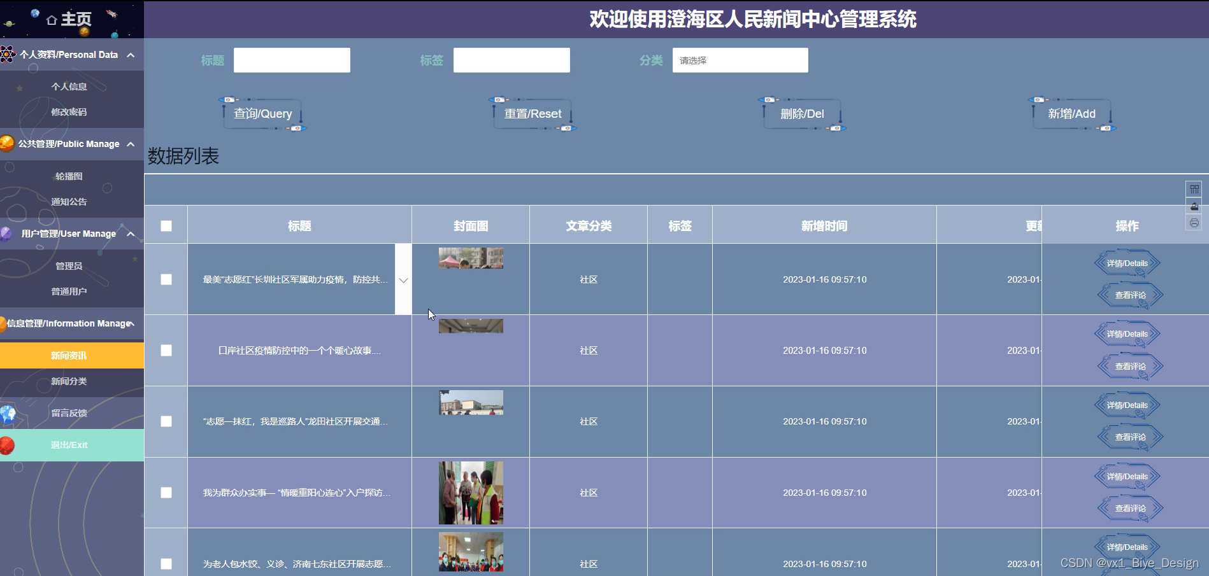Click title 口岸社区疫情防控中的一个个暖心故事
The height and width of the screenshot is (576, 1209).
(x=299, y=351)
